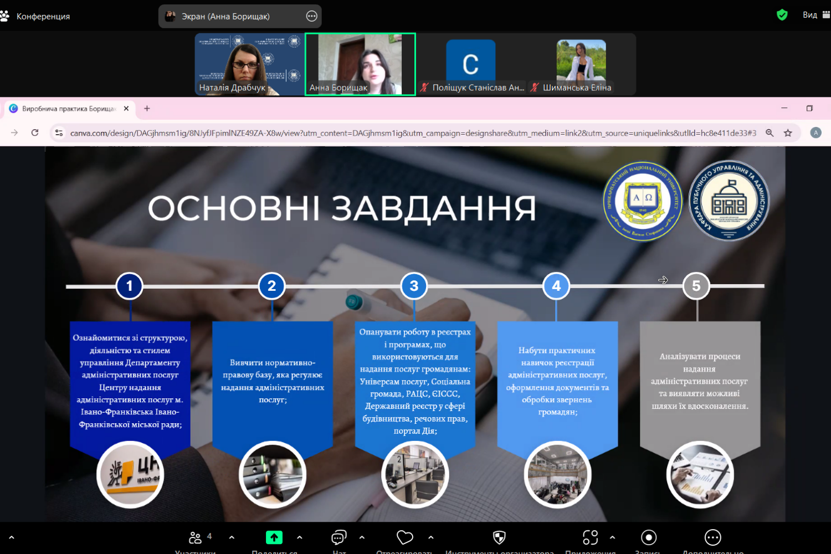Click the green Share screen icon
This screenshot has width=831, height=554.
pyautogui.click(x=274, y=537)
